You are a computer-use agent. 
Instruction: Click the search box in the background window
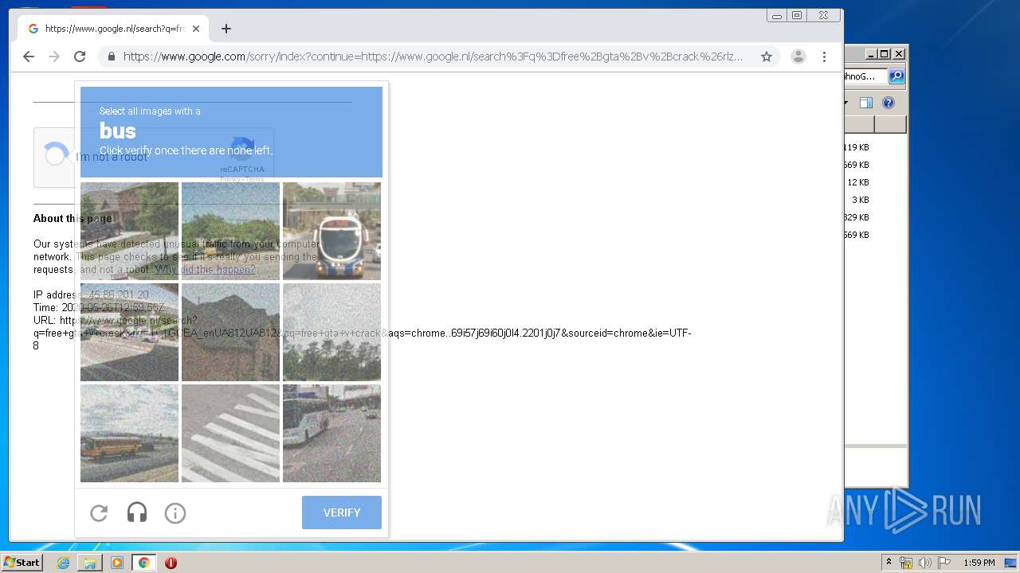pyautogui.click(x=865, y=76)
